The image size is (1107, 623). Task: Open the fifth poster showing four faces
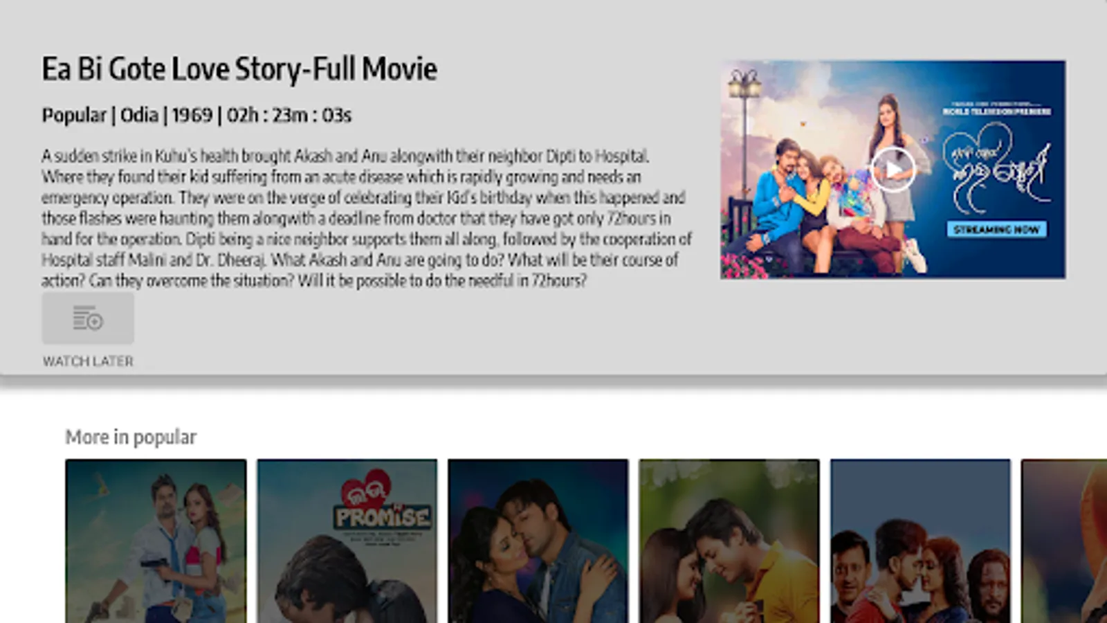[x=920, y=541]
